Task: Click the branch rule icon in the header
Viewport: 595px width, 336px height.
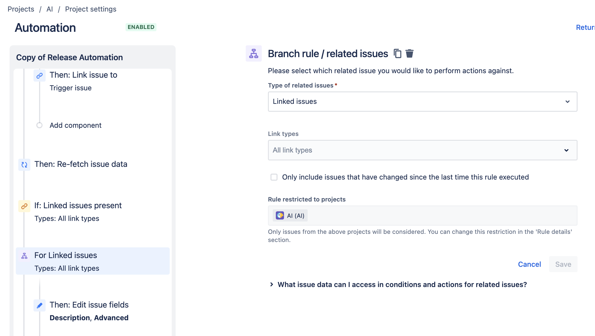Action: [x=254, y=53]
